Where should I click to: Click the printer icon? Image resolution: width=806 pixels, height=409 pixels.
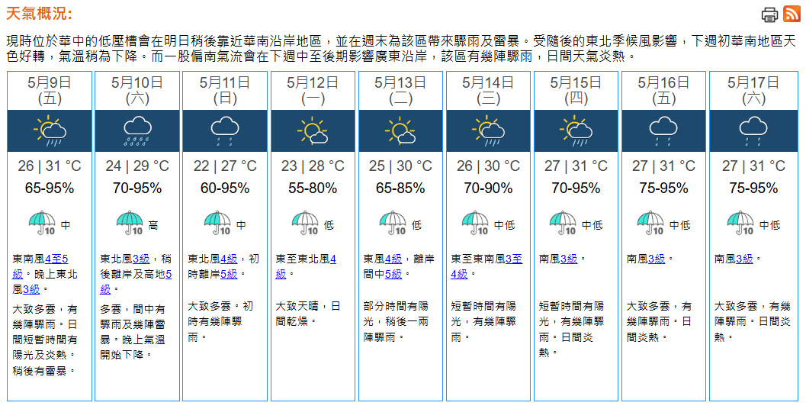pos(769,14)
